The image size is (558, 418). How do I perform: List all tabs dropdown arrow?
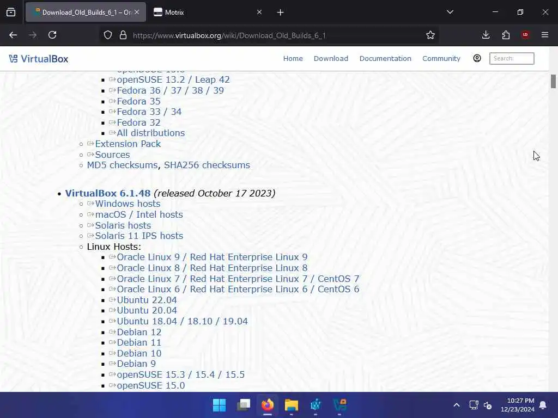pos(450,12)
